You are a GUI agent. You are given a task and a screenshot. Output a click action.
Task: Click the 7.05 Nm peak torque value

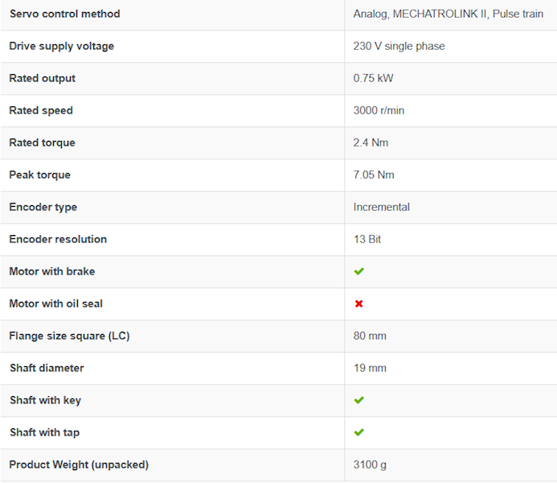(x=374, y=175)
